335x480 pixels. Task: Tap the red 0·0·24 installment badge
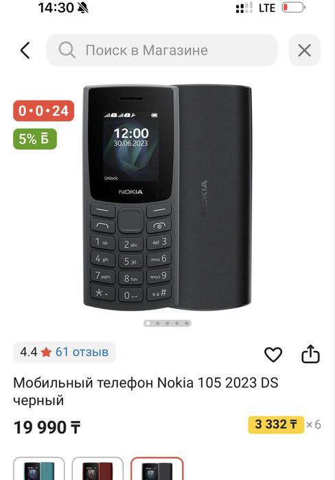point(43,111)
